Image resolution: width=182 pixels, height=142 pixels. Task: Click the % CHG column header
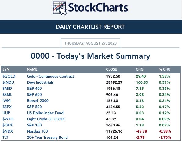click(x=165, y=69)
